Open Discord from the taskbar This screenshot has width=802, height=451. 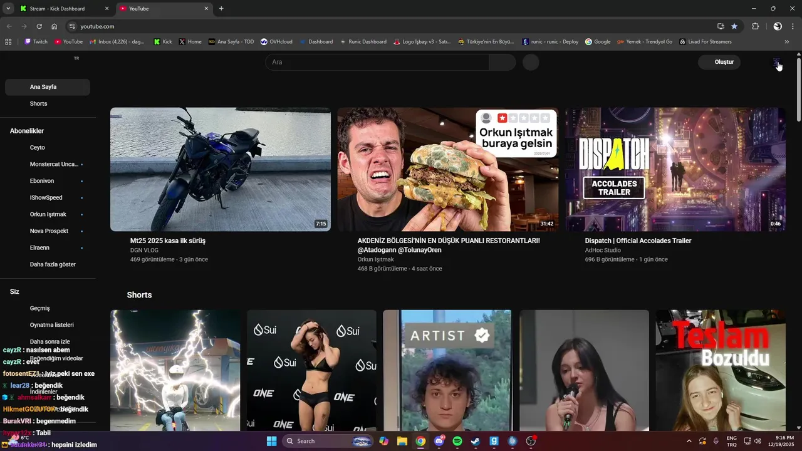coord(439,441)
